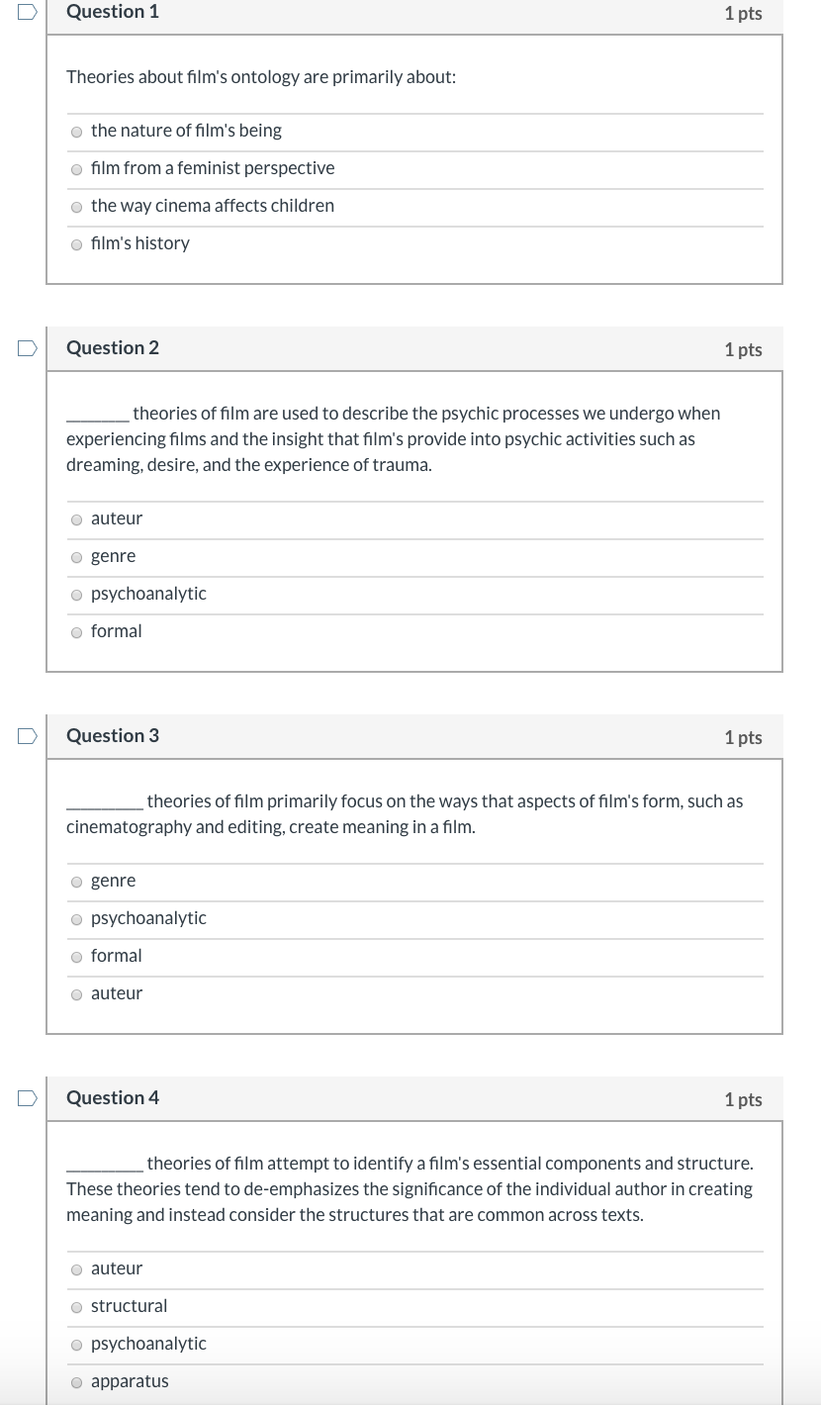Pick 'formal' answer for Question 3
Screen dimensions: 821x1405
click(x=76, y=957)
